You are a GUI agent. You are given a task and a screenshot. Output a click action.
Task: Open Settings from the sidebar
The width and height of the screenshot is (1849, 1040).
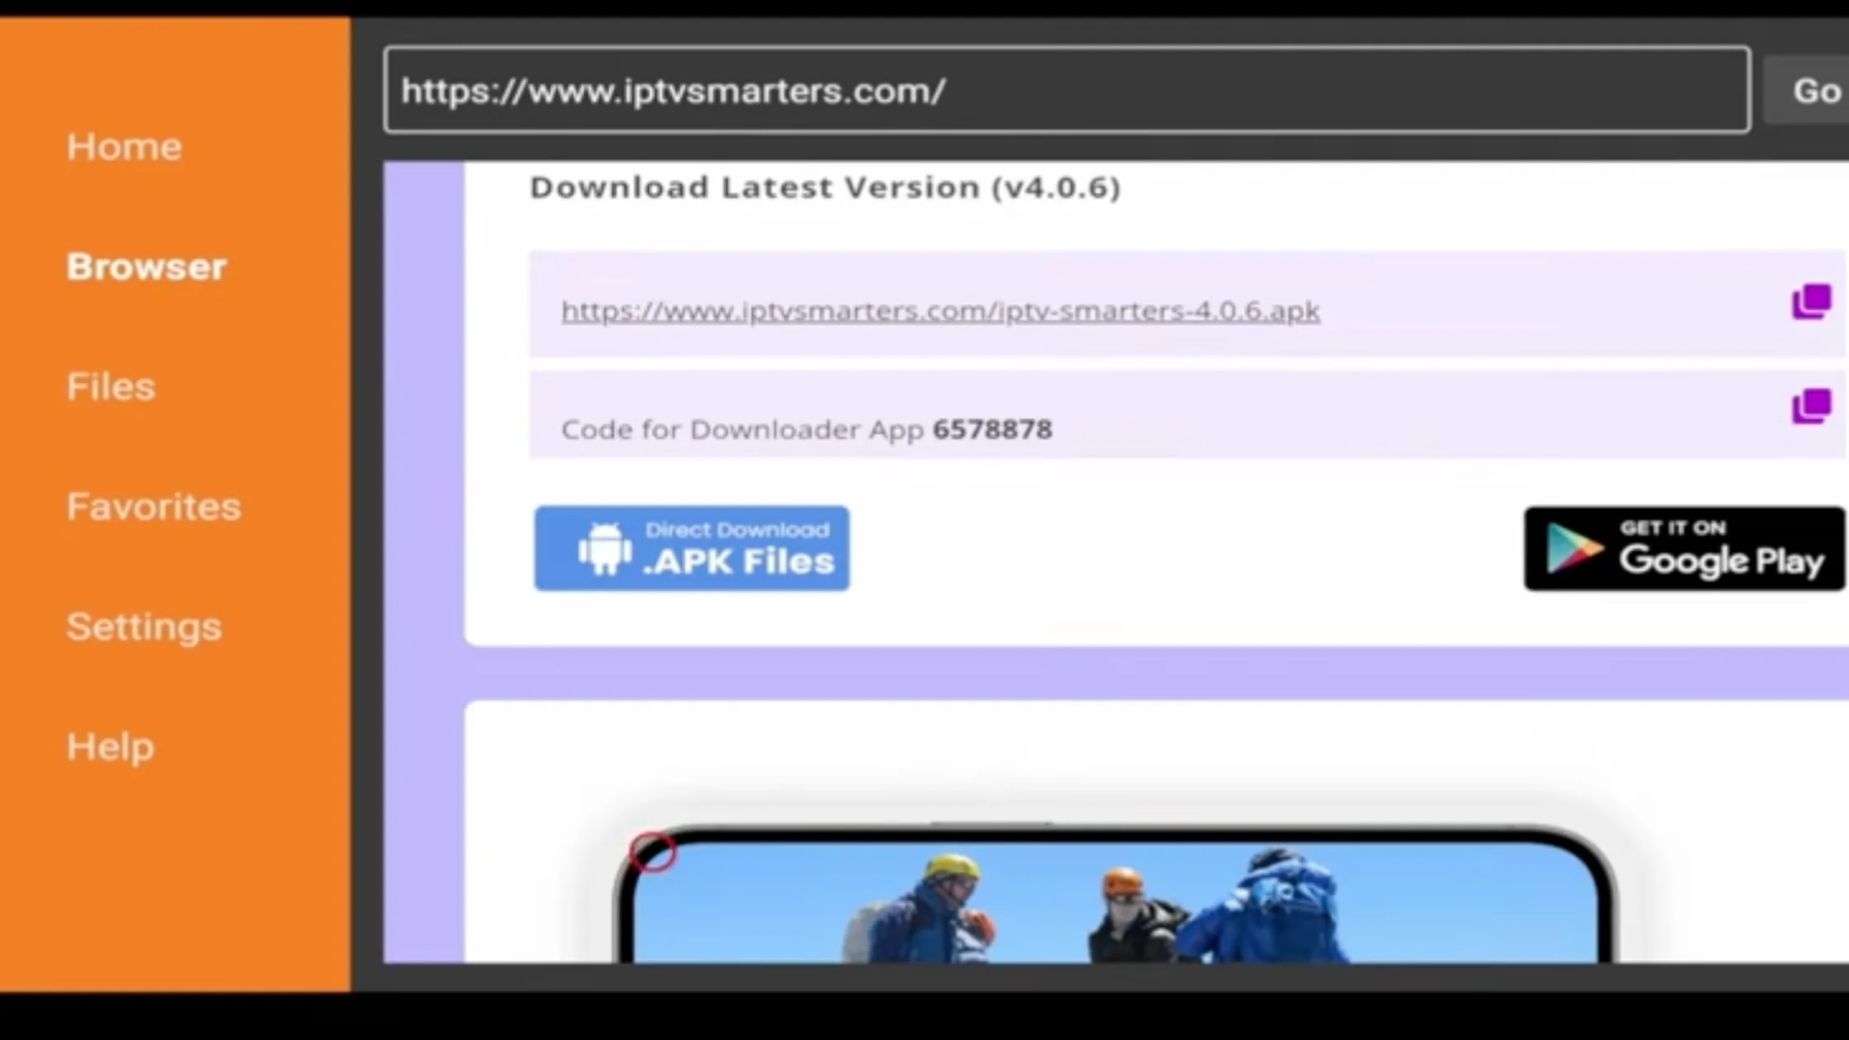pos(144,626)
